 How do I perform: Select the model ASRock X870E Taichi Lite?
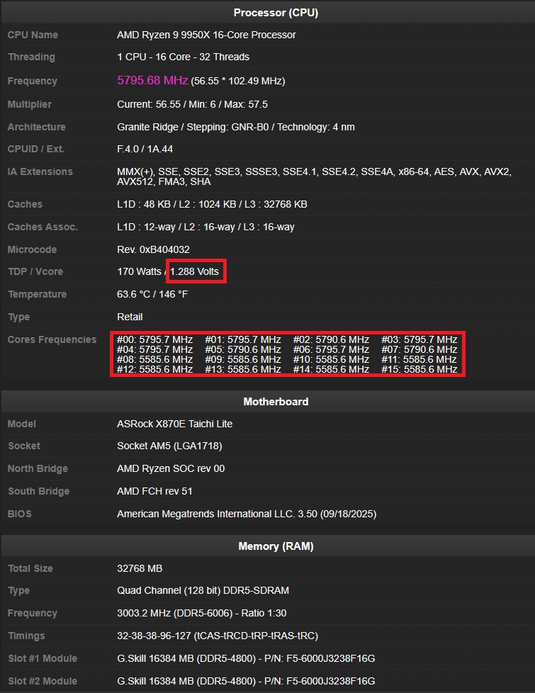coord(174,424)
